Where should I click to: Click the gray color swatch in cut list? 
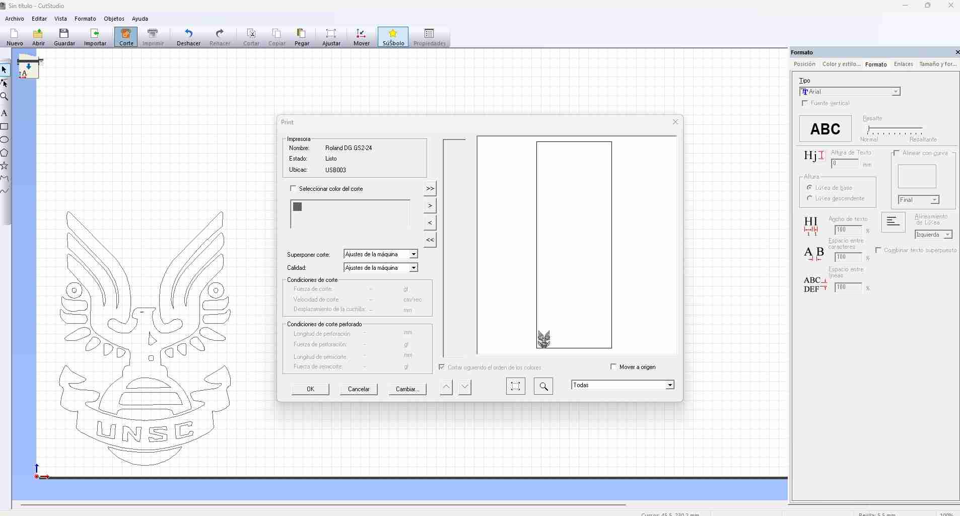coord(298,206)
